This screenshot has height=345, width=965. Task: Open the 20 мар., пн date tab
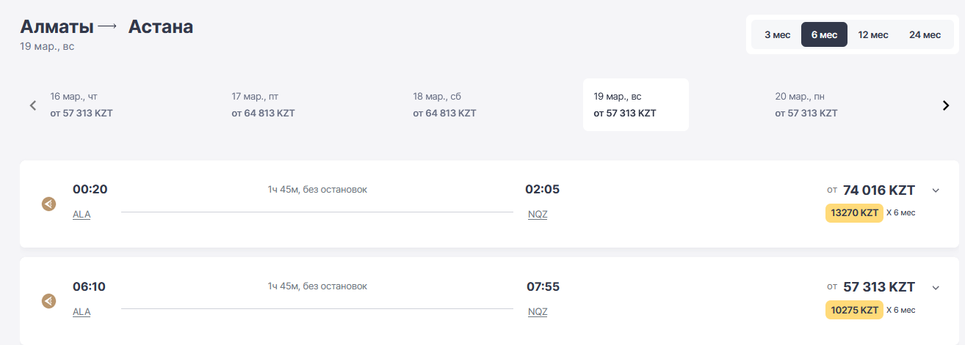point(806,105)
